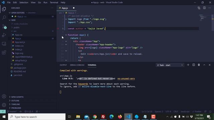
Task: Create a new terminal with plus icon
Action: [188, 65]
